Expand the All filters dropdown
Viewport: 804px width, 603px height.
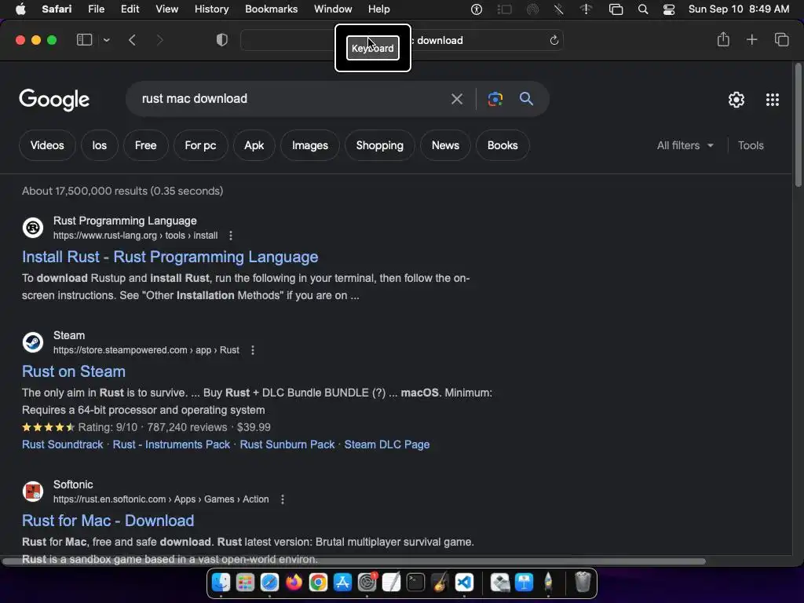(685, 145)
